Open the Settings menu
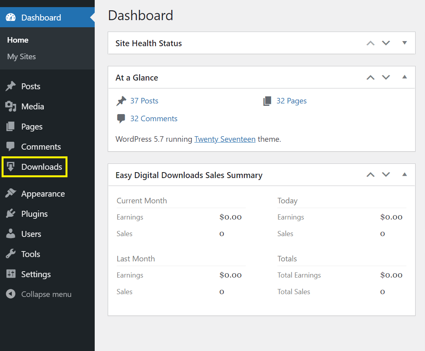 coord(36,274)
